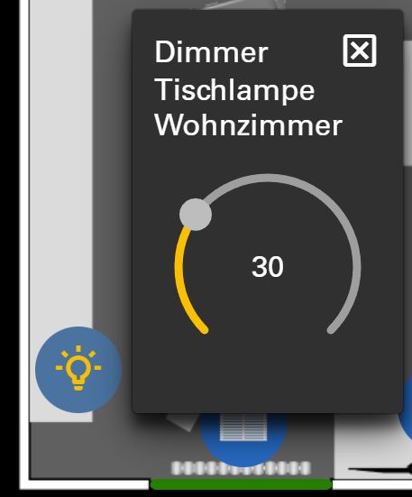Screen dimensions: 412x497
Task: Click the brightness value 30 in the dial
Action: tap(268, 267)
